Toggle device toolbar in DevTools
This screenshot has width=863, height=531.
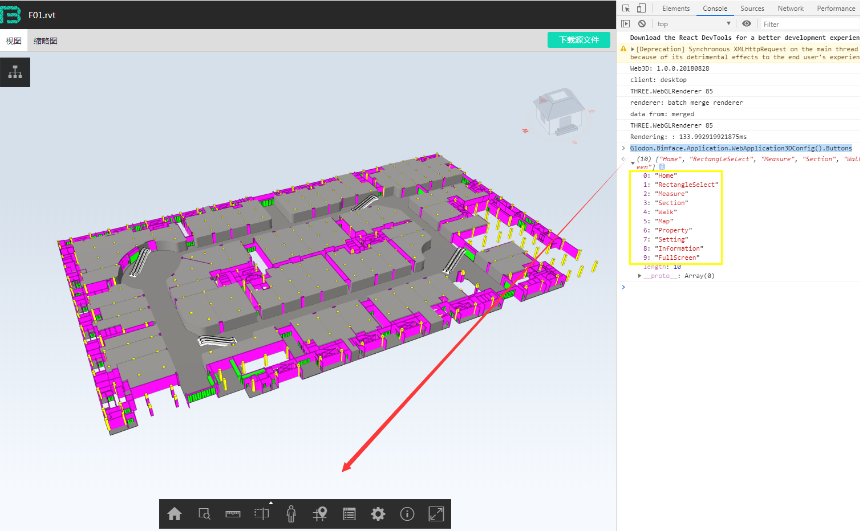[x=641, y=8]
